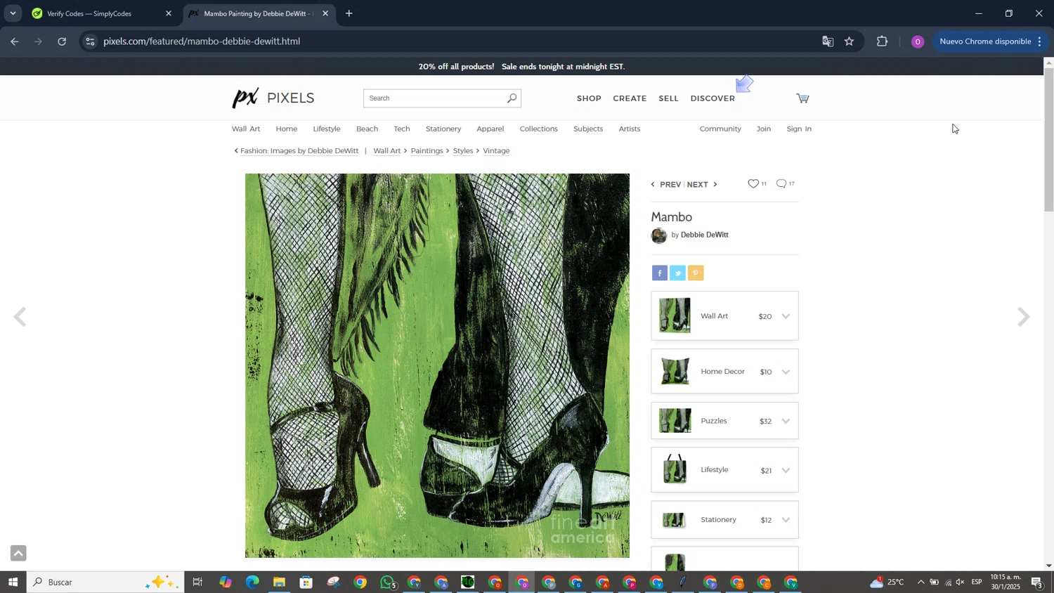
Task: Open Windows Start menu
Action: pyautogui.click(x=13, y=582)
